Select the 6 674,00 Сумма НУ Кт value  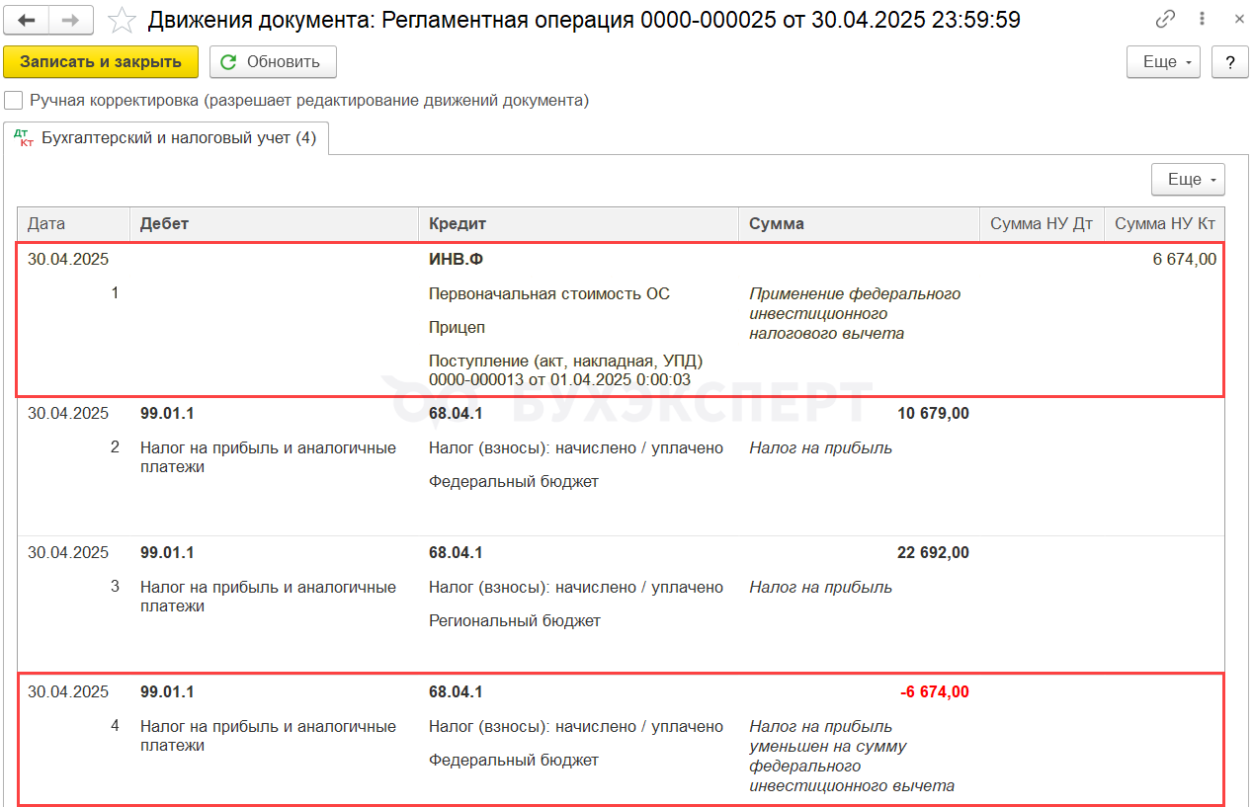pos(1184,260)
